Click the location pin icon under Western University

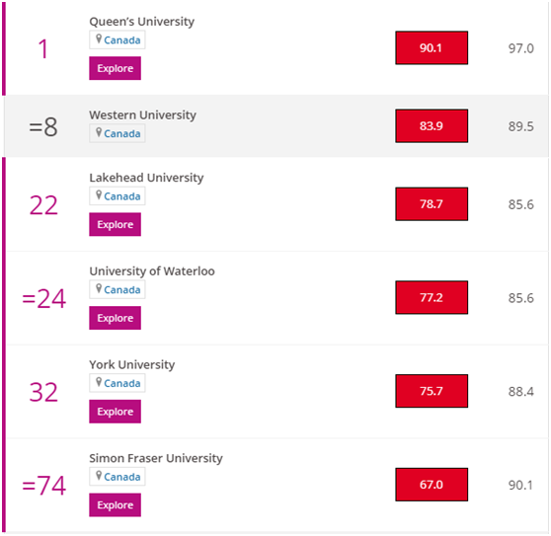[99, 132]
